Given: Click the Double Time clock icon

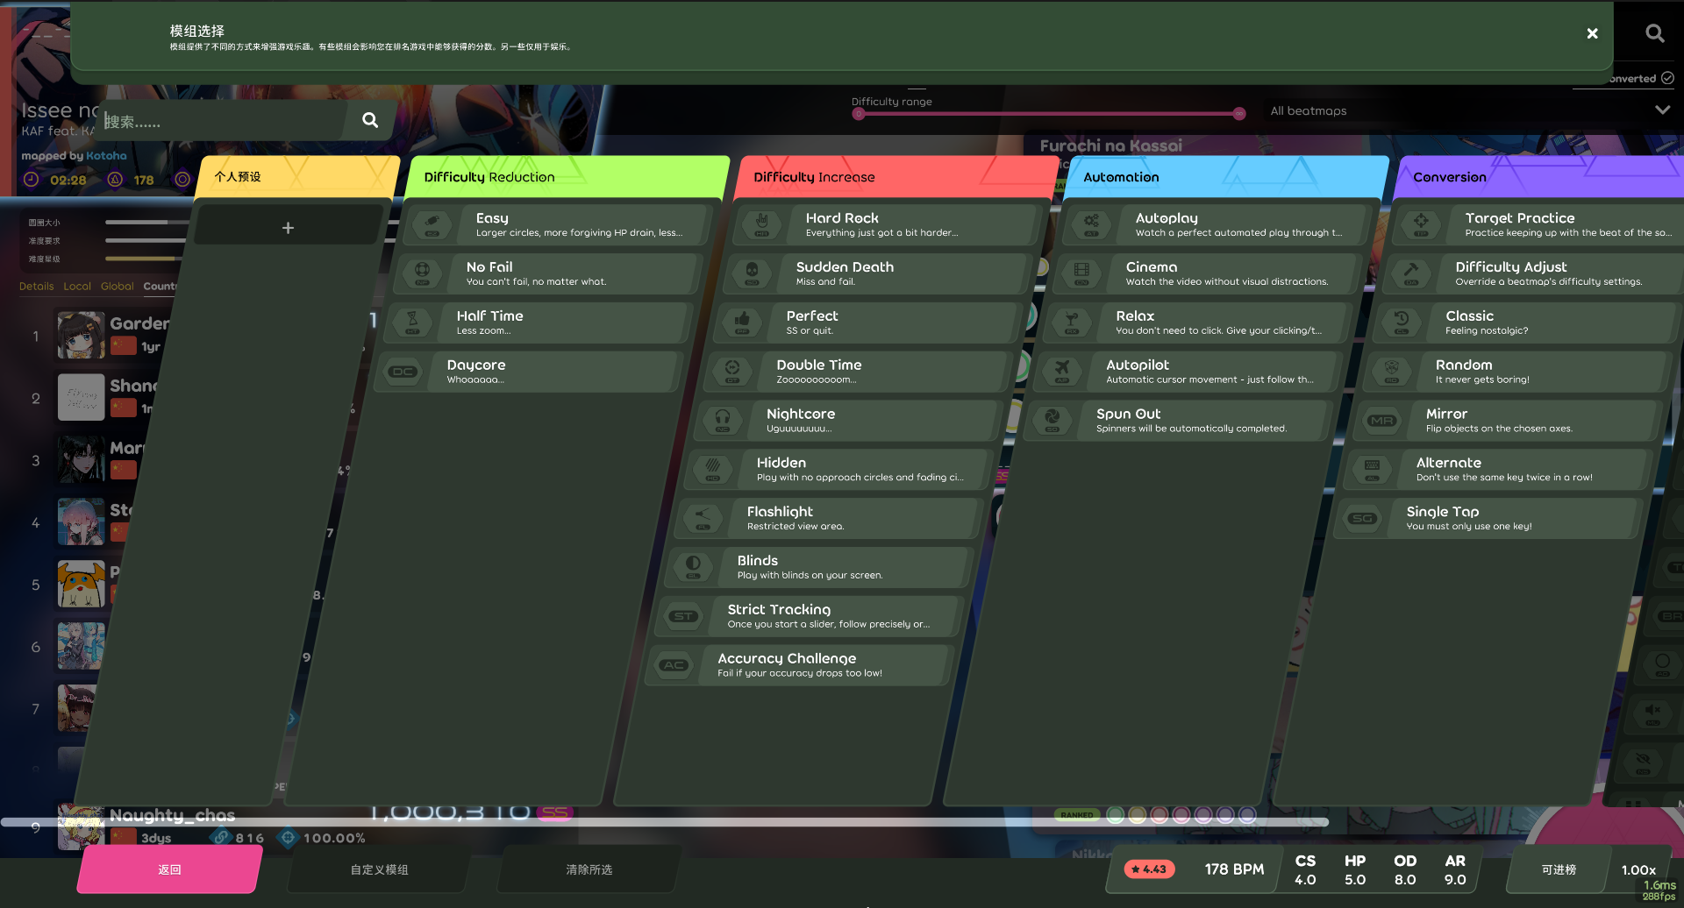Looking at the screenshot, I should coord(732,372).
